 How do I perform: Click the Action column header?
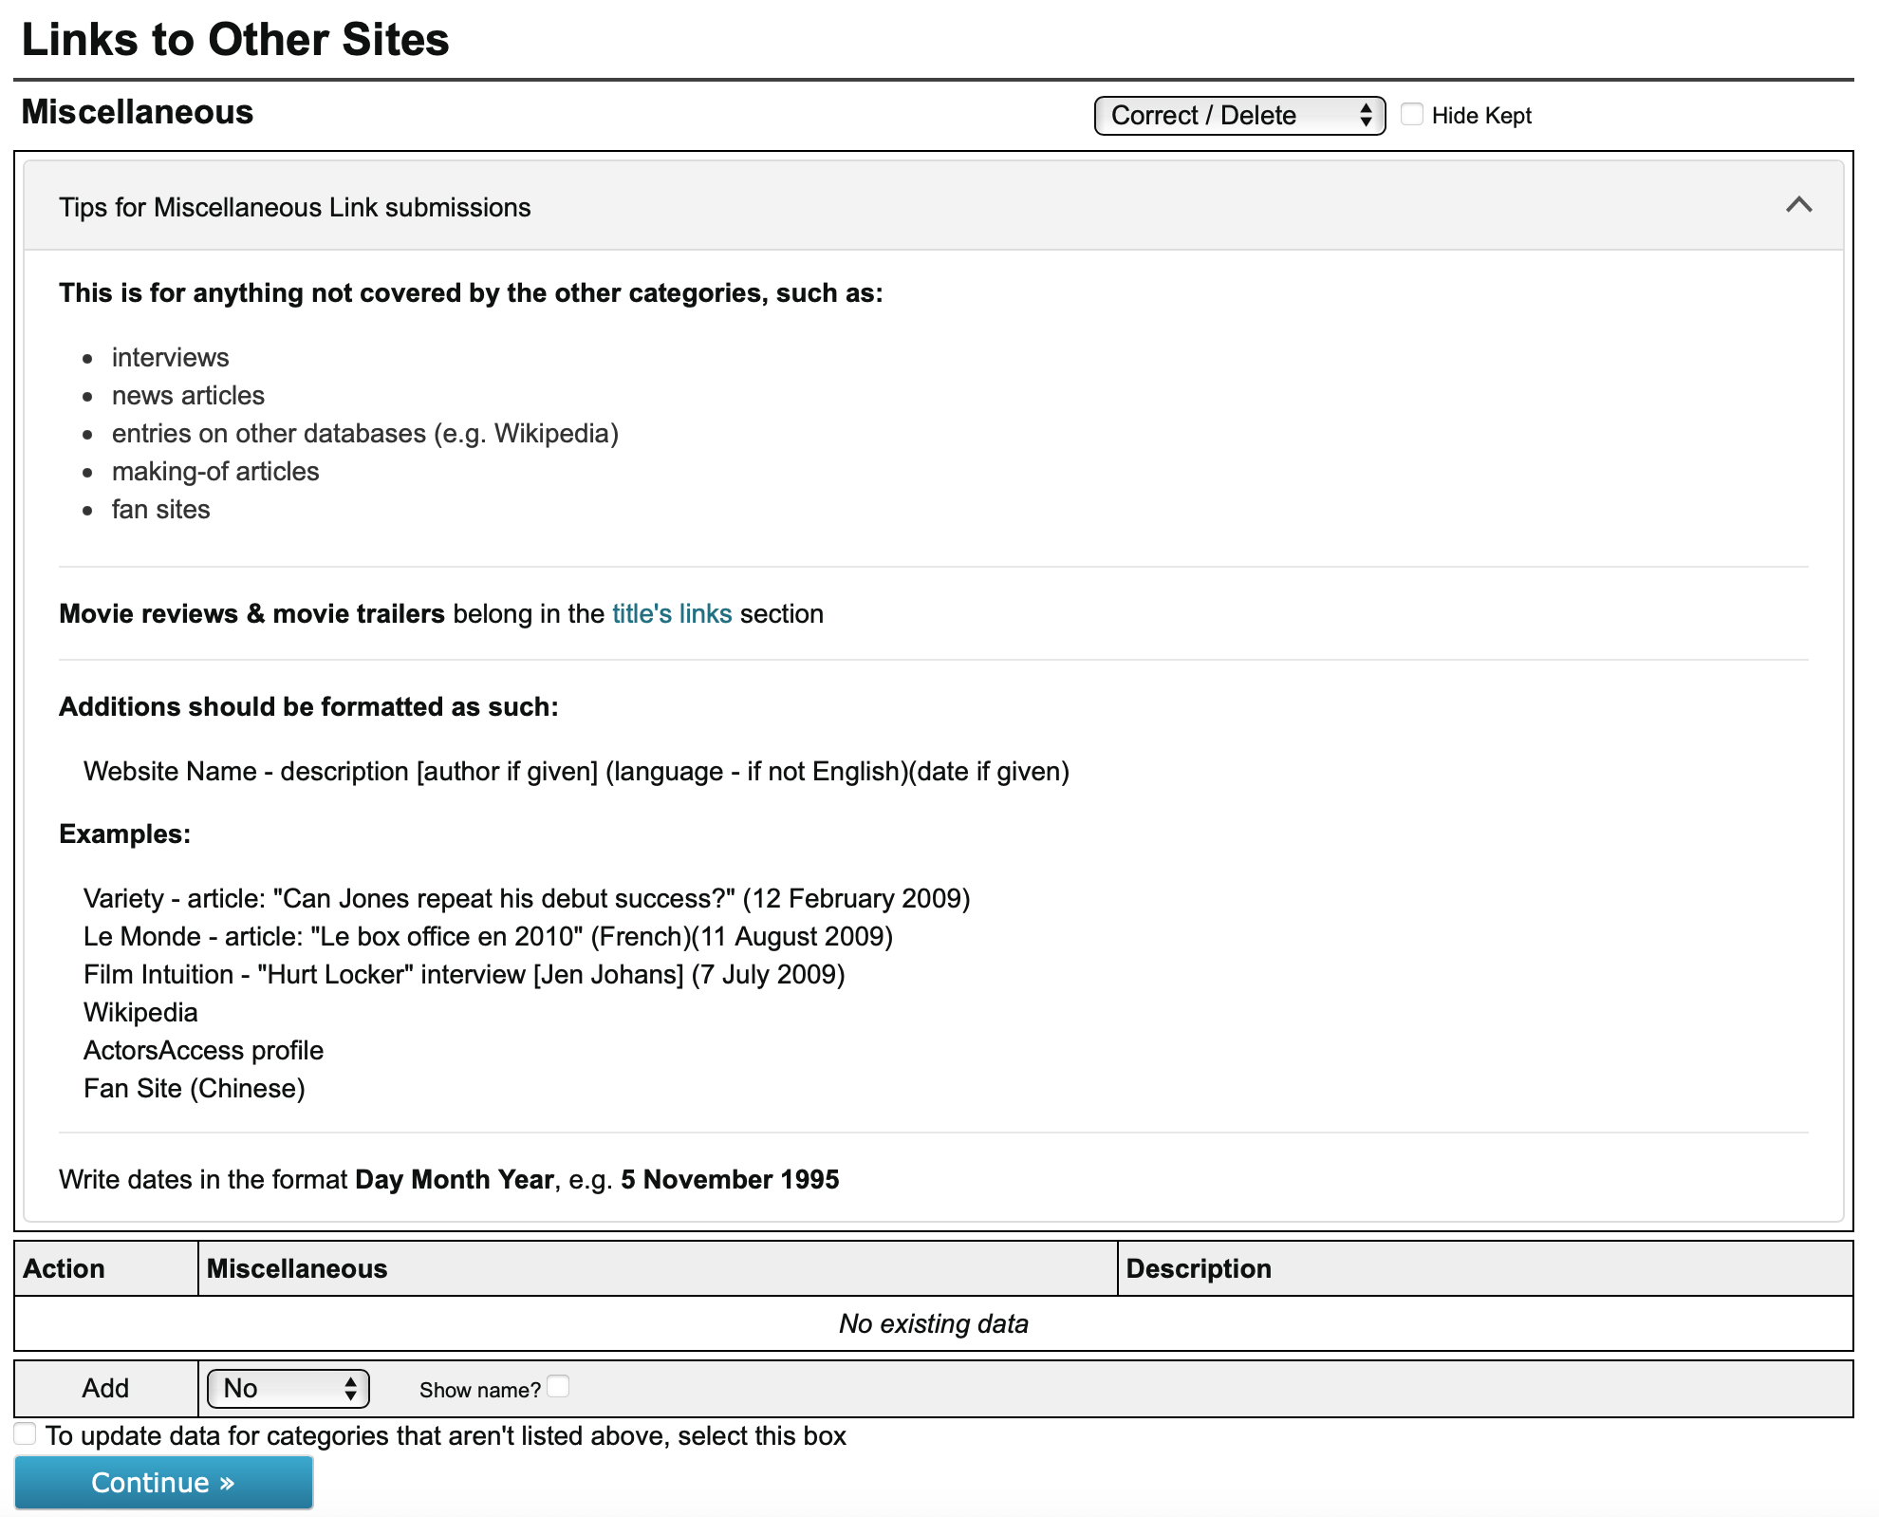[x=64, y=1269]
